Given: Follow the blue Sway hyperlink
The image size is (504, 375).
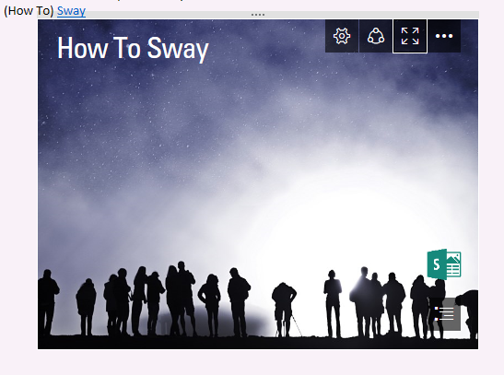Looking at the screenshot, I should pos(71,11).
